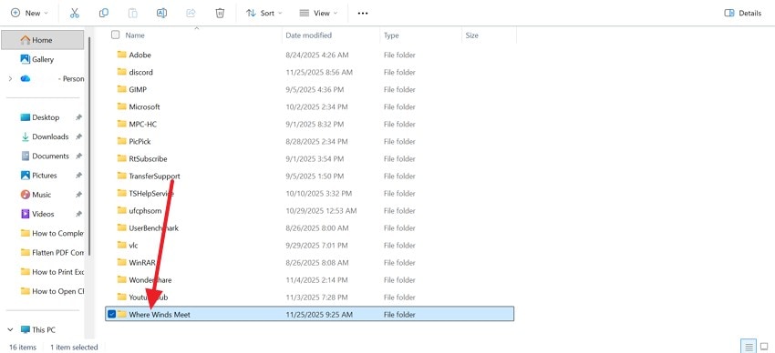775x353 pixels.
Task: Open Desktop in the sidebar
Action: 46,117
